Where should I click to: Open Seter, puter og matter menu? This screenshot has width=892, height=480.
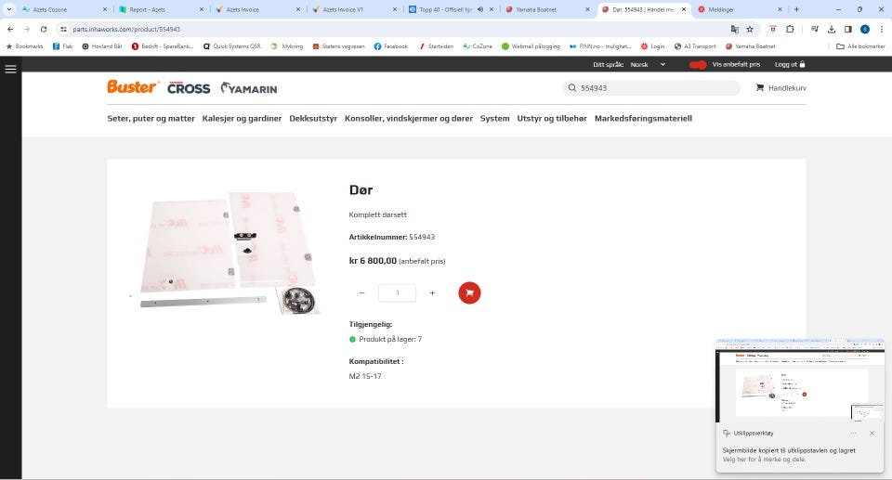point(151,118)
